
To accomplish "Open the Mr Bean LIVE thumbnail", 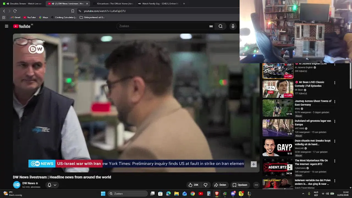I will (x=278, y=89).
